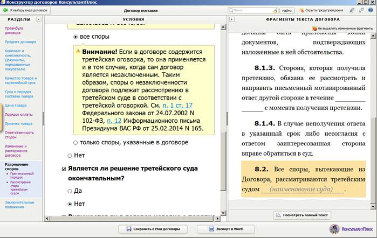
Task: Click contract text panel scroll up arrow
Action: click(x=373, y=36)
